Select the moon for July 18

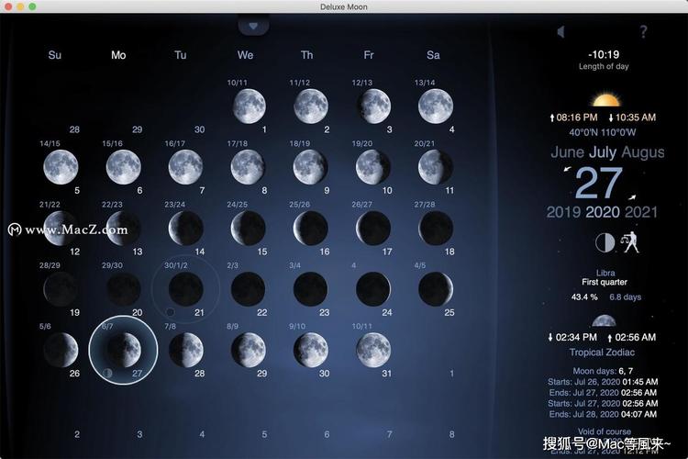pyautogui.click(x=435, y=228)
